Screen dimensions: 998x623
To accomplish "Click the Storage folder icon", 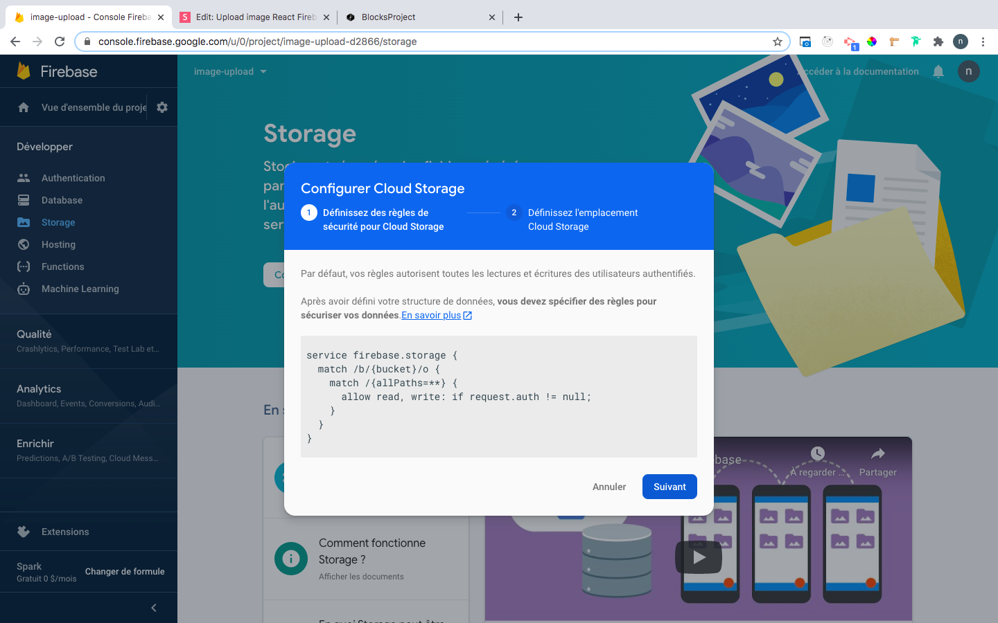I will click(24, 222).
